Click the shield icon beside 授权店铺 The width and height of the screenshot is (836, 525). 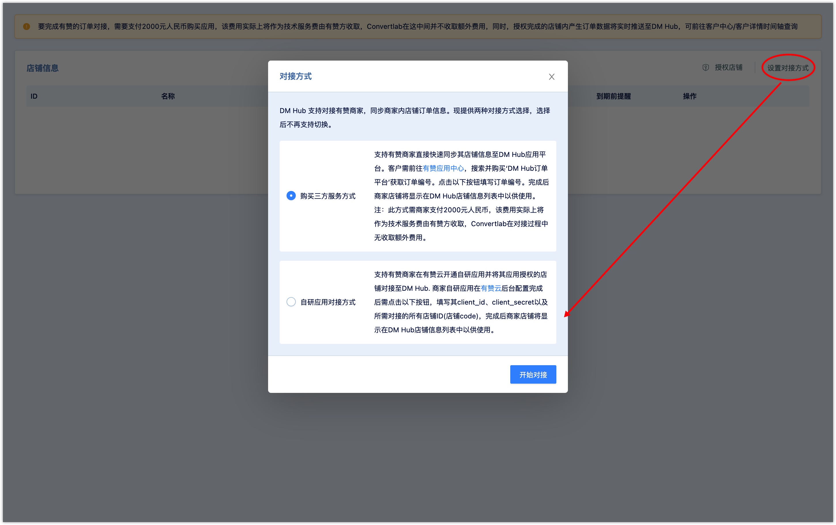tap(705, 68)
